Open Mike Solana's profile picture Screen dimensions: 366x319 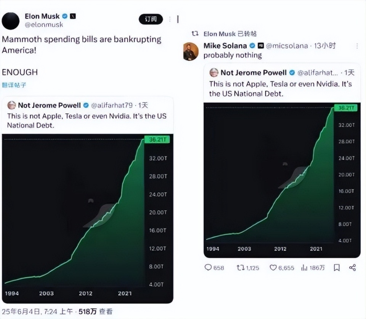click(191, 51)
